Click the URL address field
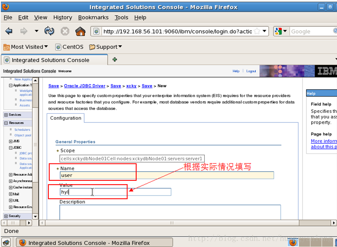The width and height of the screenshot is (337, 247). coord(178,31)
